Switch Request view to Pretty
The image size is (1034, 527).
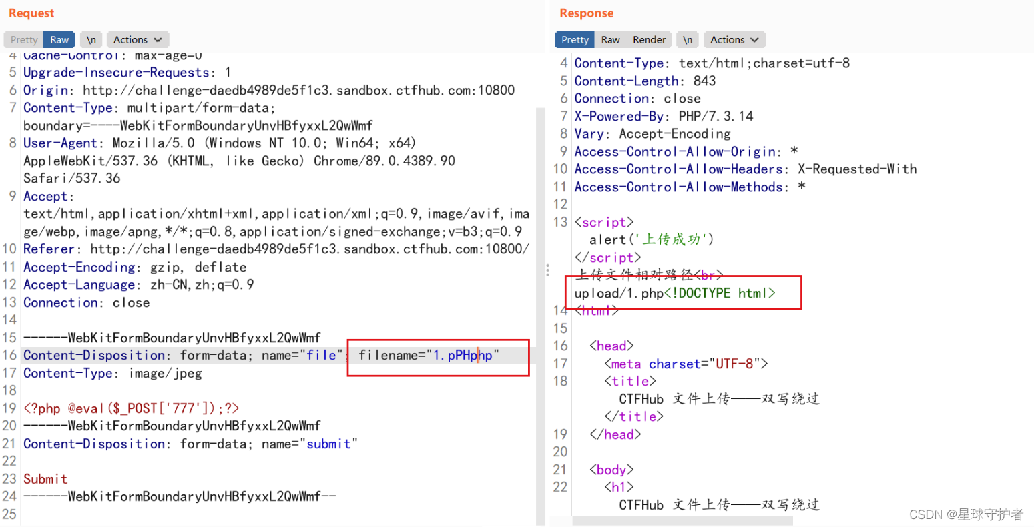click(x=24, y=40)
